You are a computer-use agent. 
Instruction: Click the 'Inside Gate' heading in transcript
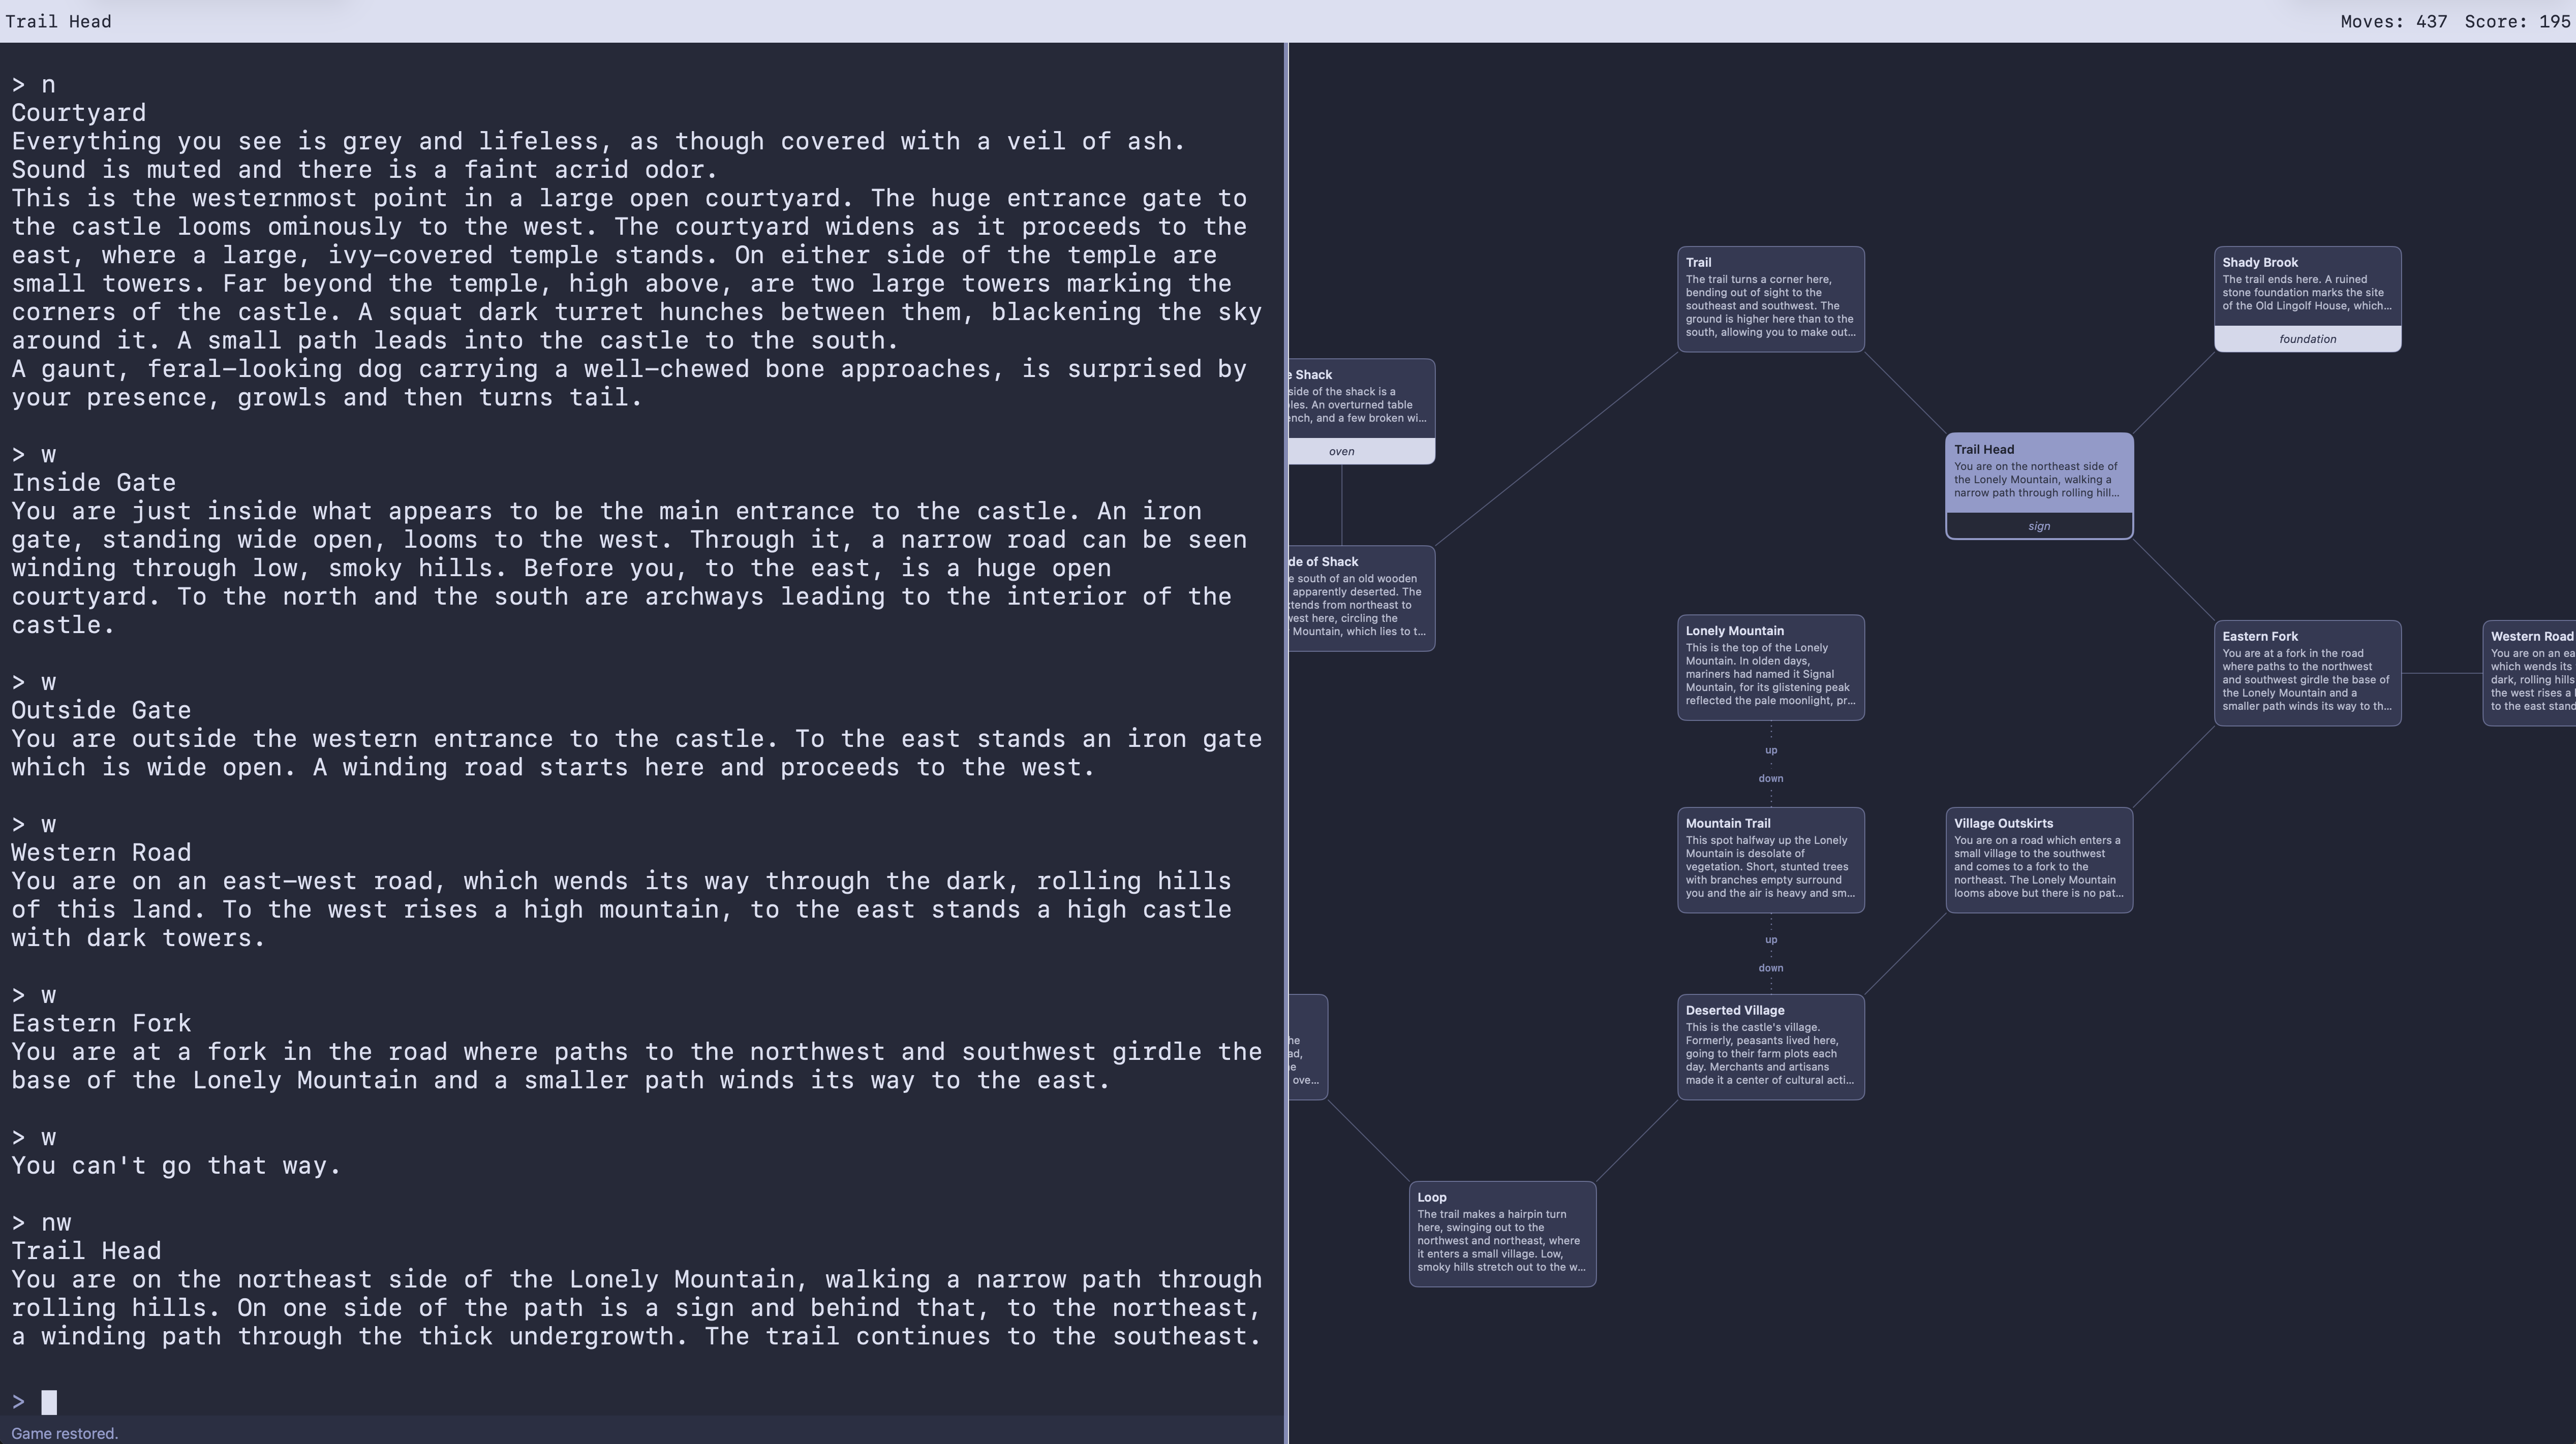(x=93, y=482)
